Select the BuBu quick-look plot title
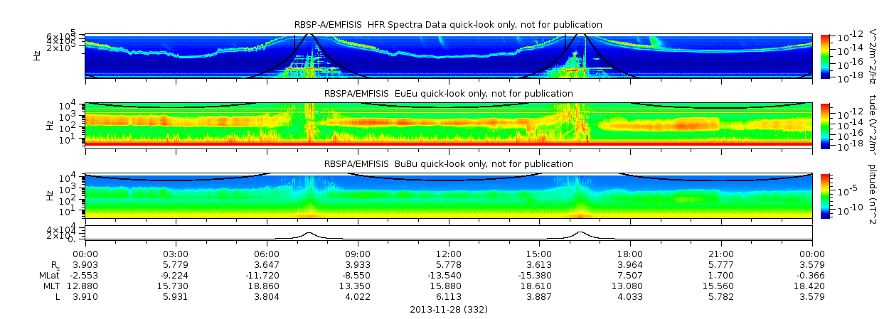The height and width of the screenshot is (319, 889). click(x=448, y=164)
